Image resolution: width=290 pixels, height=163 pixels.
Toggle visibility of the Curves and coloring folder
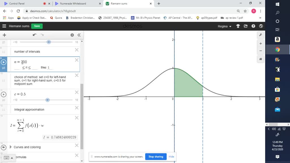pos(3,147)
